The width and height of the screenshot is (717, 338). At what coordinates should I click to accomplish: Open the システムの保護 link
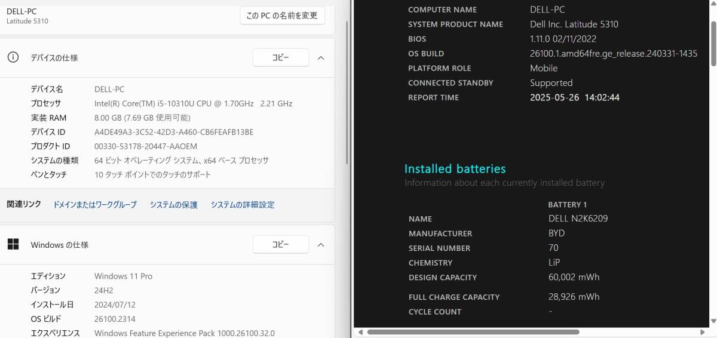173,205
